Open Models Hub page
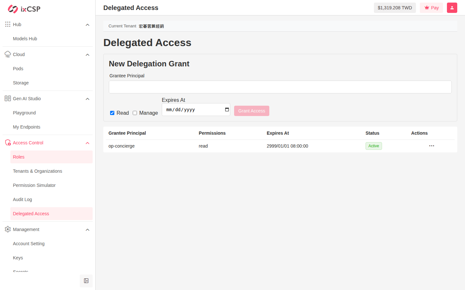 [x=51, y=39]
